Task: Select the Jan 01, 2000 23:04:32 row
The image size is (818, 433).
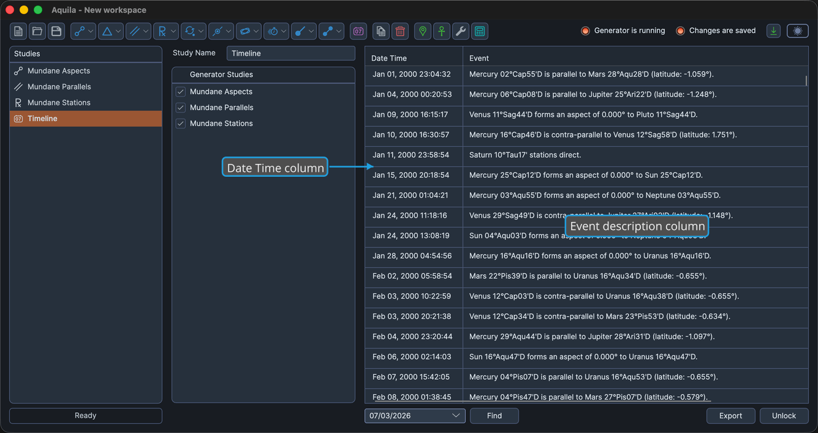Action: tap(586, 75)
